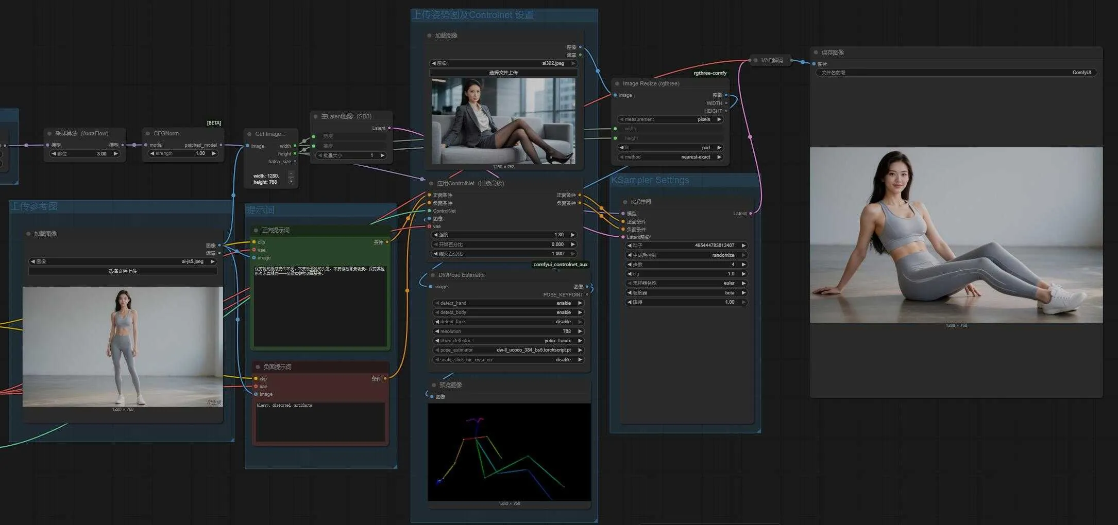The width and height of the screenshot is (1118, 525).
Task: Open the sampler name dropdown showing euler
Action: coord(686,283)
